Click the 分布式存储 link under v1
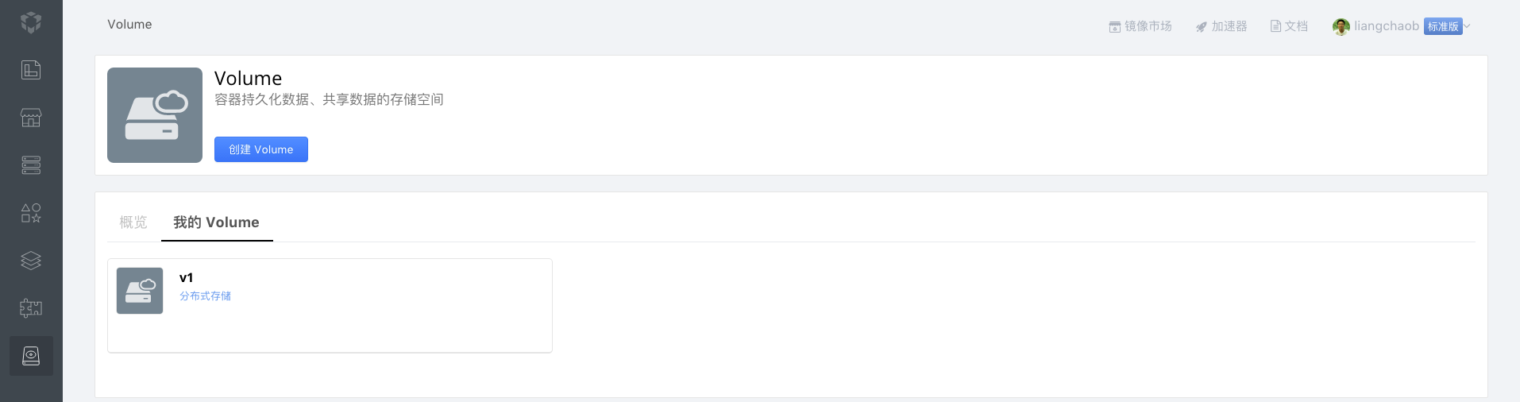The width and height of the screenshot is (1520, 402). [205, 296]
